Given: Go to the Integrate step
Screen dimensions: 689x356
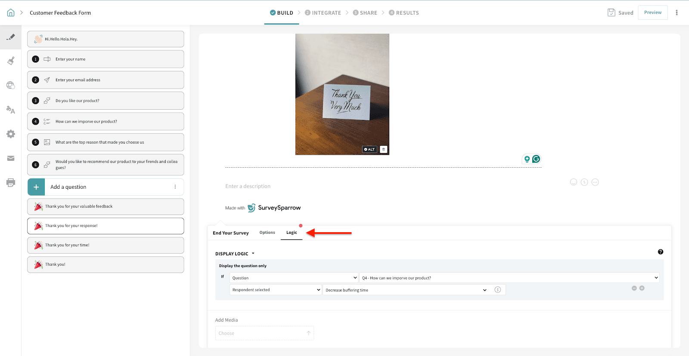Looking at the screenshot, I should point(323,13).
